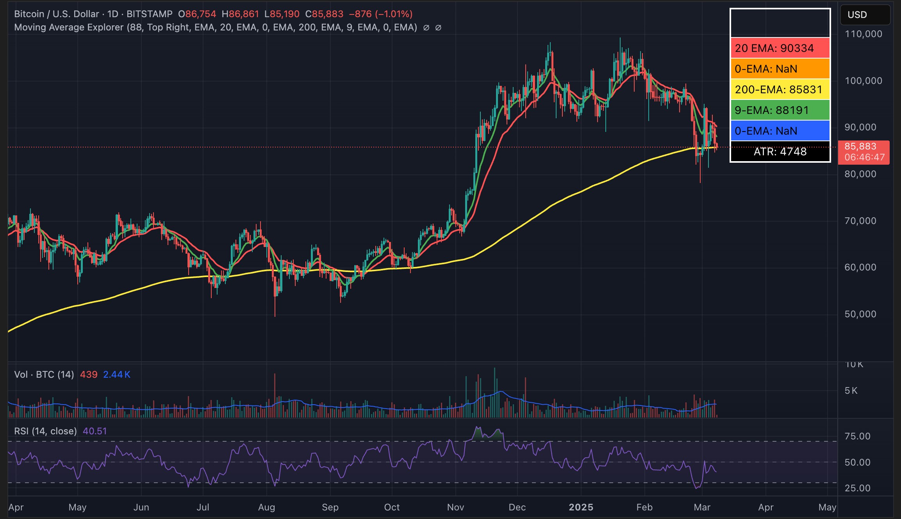
Task: Click the RSI value 40.51 in legend
Action: click(95, 431)
